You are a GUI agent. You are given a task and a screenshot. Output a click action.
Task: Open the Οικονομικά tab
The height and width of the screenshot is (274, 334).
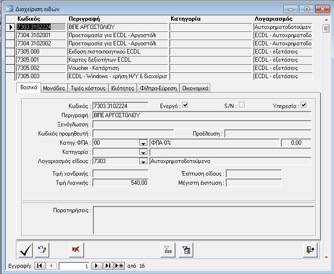[195, 88]
